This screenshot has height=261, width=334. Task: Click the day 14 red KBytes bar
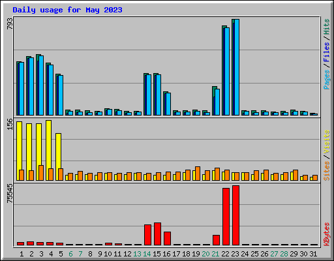pos(147,235)
